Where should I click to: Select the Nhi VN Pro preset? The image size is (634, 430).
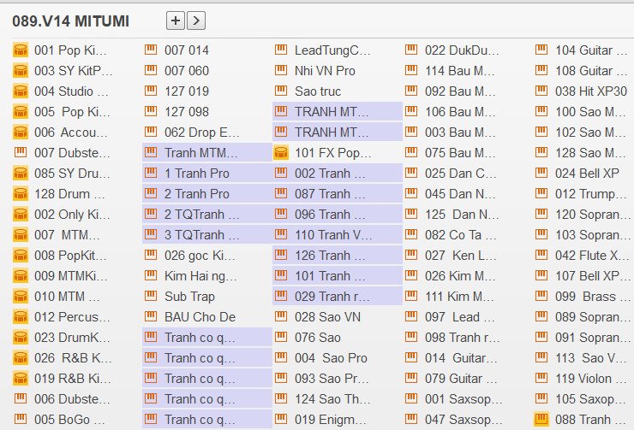[324, 71]
